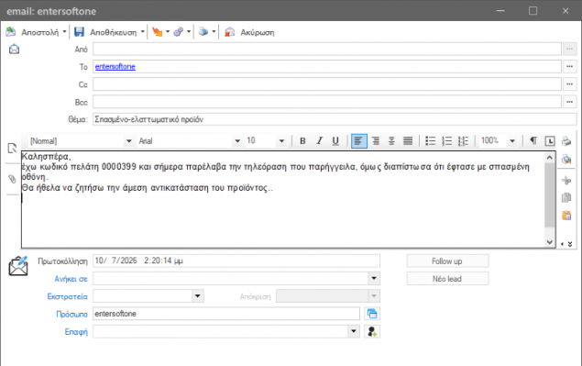Toggle Bold formatting
The image size is (582, 366).
(x=302, y=141)
